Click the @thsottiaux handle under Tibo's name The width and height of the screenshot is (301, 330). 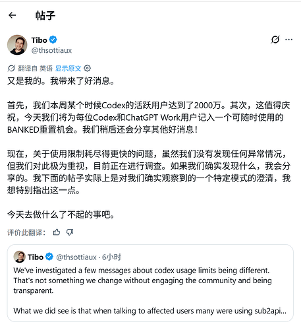click(x=51, y=50)
